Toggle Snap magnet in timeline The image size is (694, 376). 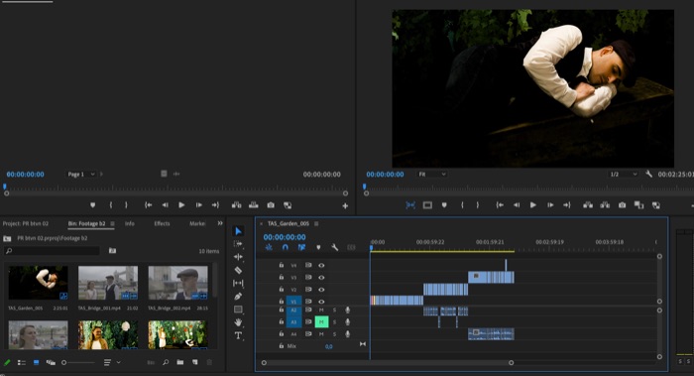coord(286,247)
